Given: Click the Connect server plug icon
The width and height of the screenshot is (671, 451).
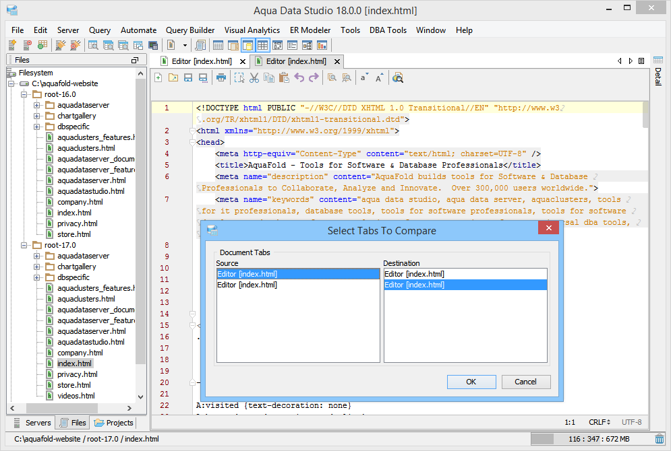Looking at the screenshot, I should click(x=61, y=45).
